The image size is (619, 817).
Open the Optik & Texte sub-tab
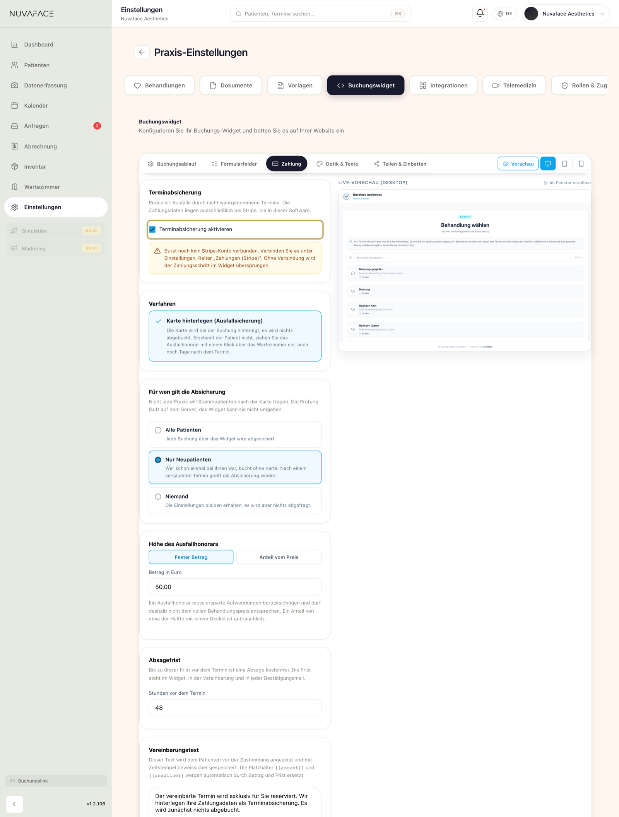pos(337,164)
